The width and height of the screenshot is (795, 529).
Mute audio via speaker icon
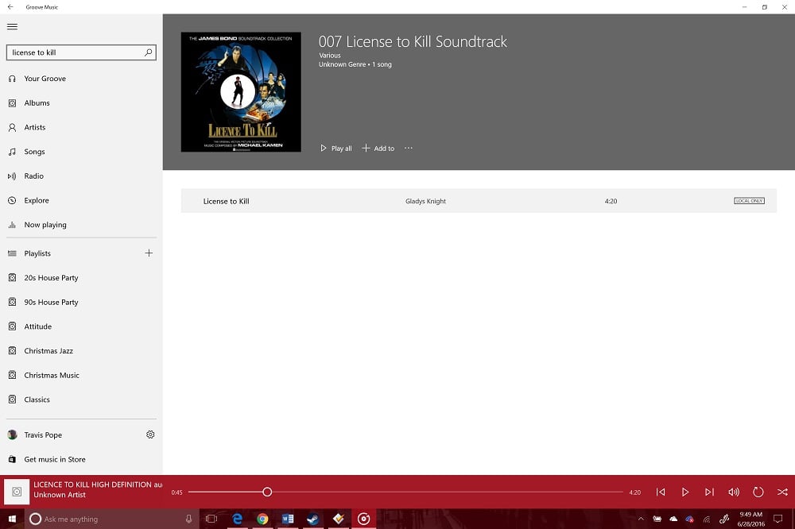[x=734, y=492]
